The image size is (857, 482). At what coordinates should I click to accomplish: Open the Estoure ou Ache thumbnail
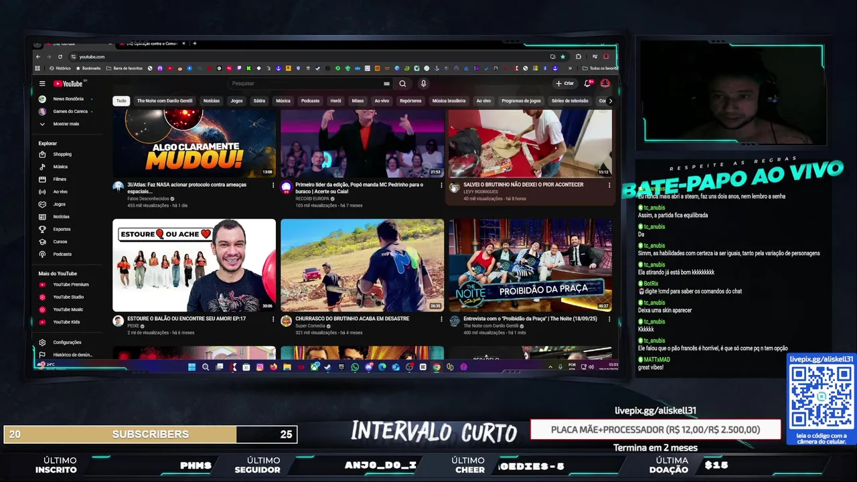click(194, 265)
